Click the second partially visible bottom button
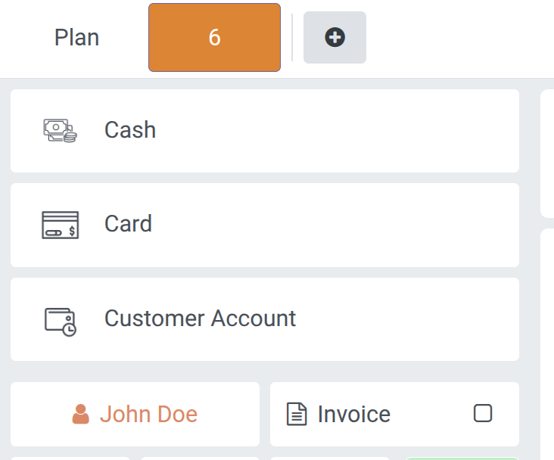The image size is (554, 460). click(x=200, y=458)
